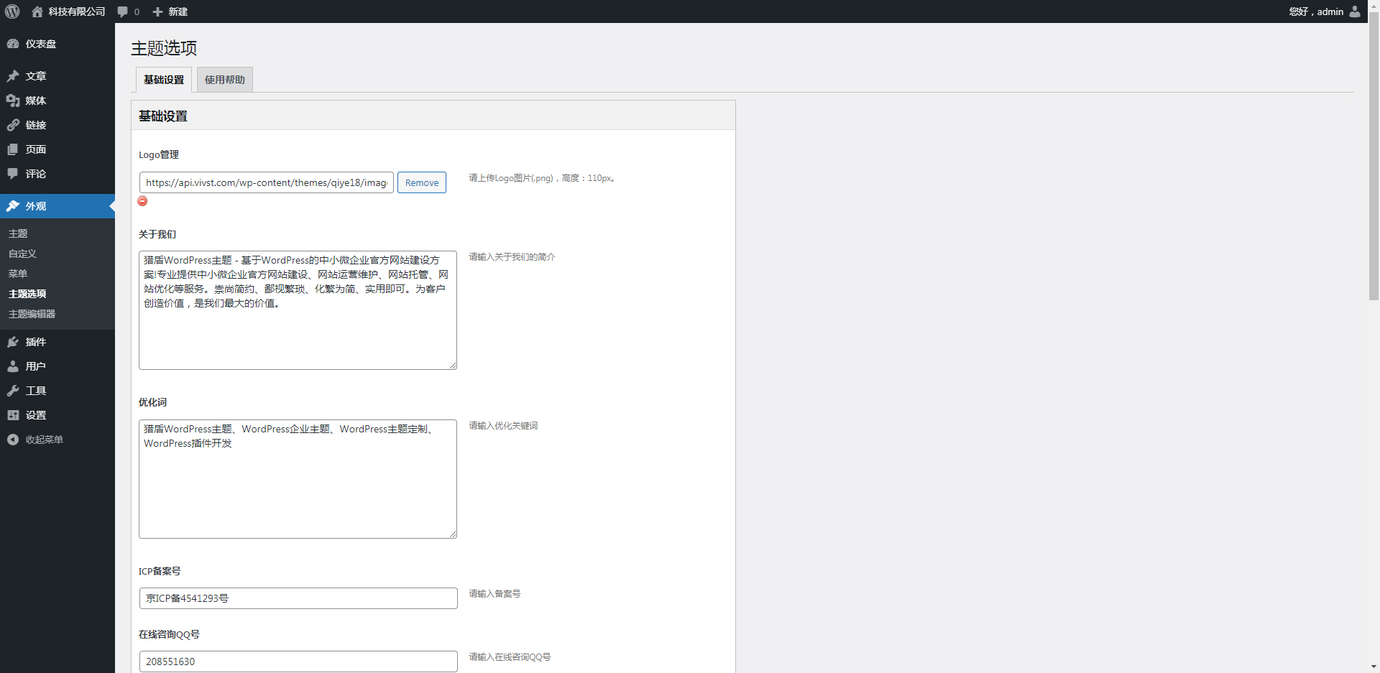Click the 关于我们 textarea
This screenshot has height=673, width=1380.
pyautogui.click(x=298, y=310)
